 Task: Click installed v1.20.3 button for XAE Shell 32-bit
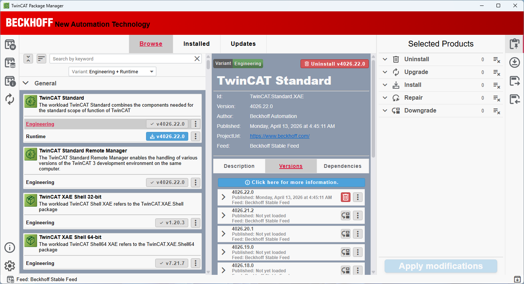point(172,222)
